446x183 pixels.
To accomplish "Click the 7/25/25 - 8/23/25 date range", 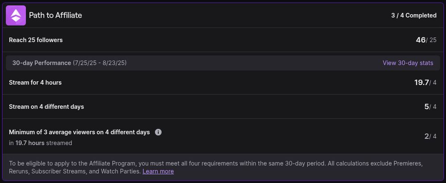I will [x=100, y=63].
